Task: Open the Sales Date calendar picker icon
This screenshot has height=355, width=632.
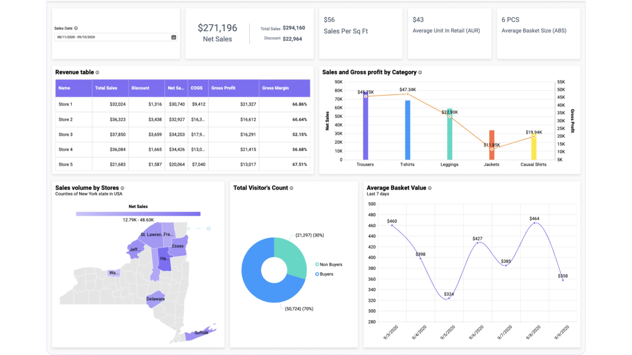Action: (x=174, y=37)
